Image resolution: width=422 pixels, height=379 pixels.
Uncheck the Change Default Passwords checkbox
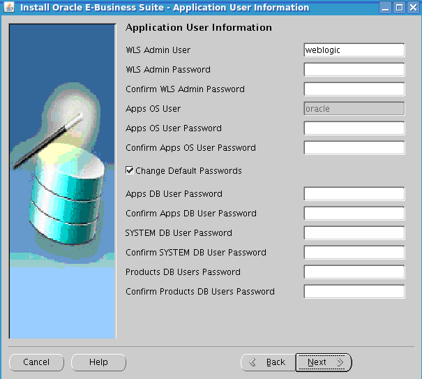(130, 170)
